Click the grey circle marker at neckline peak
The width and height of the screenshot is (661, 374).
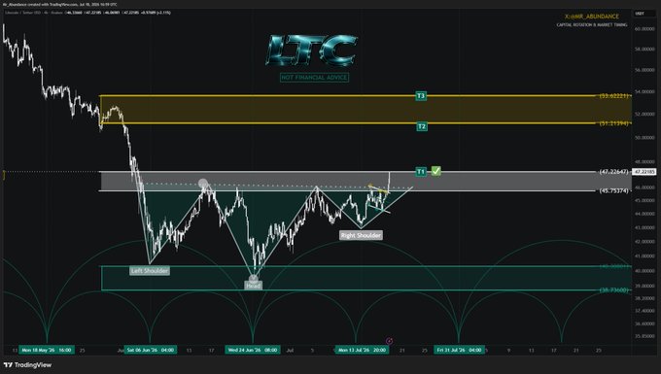tap(203, 184)
